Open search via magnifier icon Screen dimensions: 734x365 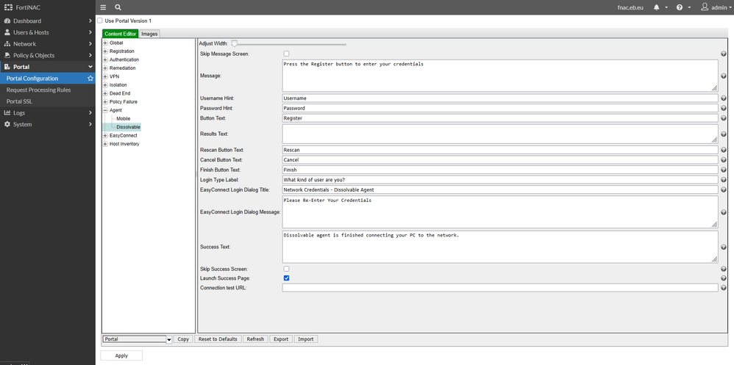118,7
